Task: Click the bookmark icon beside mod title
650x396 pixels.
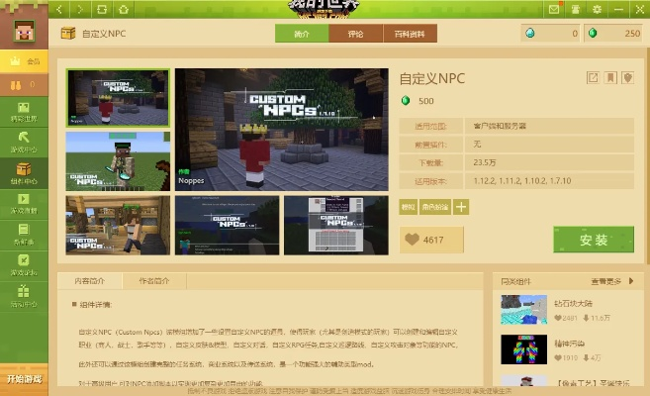Action: coord(610,77)
